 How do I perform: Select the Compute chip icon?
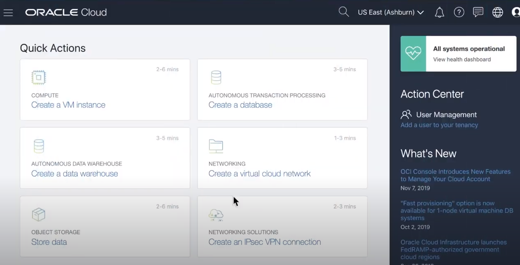(x=38, y=77)
